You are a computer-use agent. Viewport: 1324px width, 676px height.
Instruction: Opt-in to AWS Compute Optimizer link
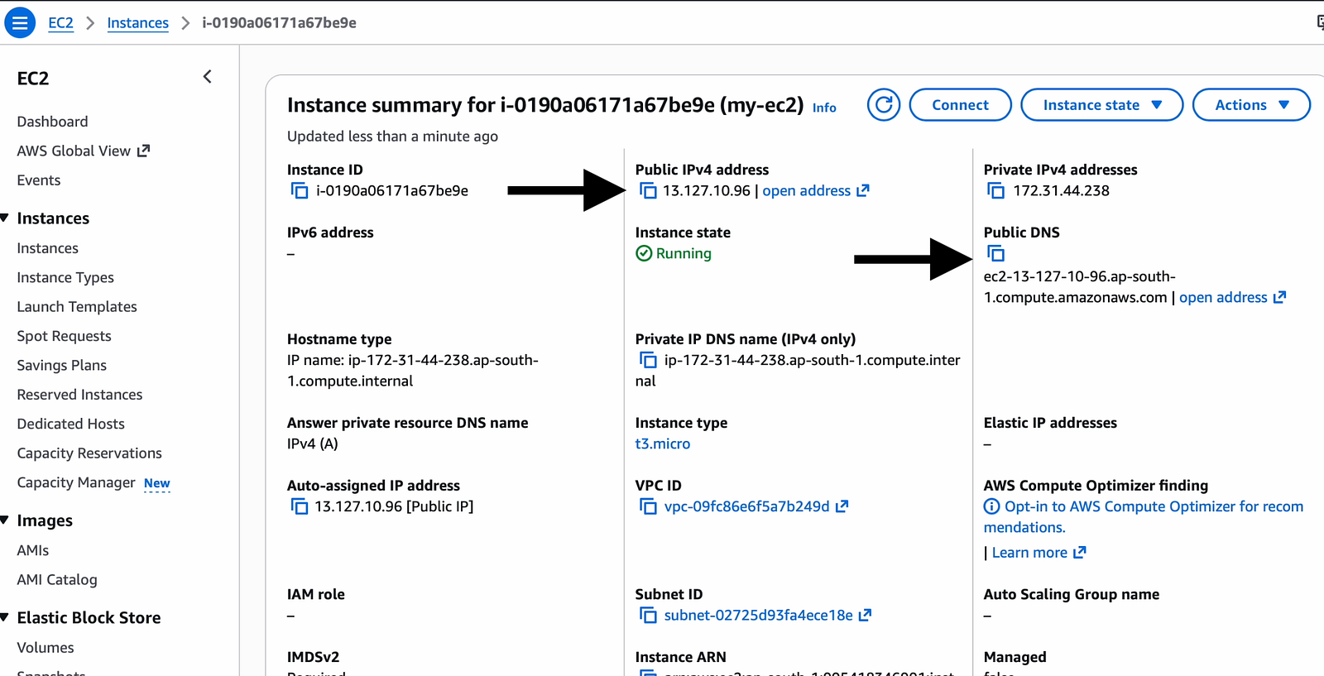pos(1144,517)
